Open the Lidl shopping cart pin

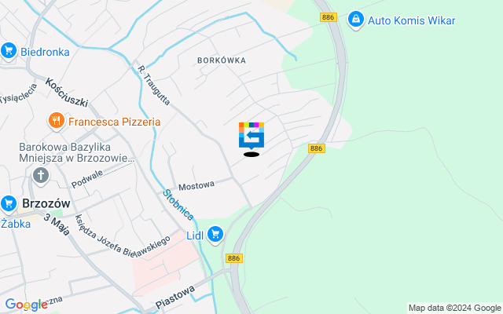(215, 235)
